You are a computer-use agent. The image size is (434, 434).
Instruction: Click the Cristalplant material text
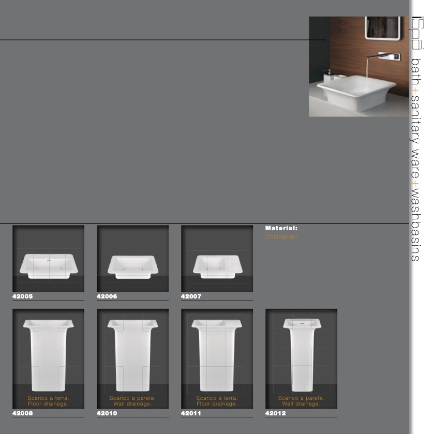pos(281,236)
